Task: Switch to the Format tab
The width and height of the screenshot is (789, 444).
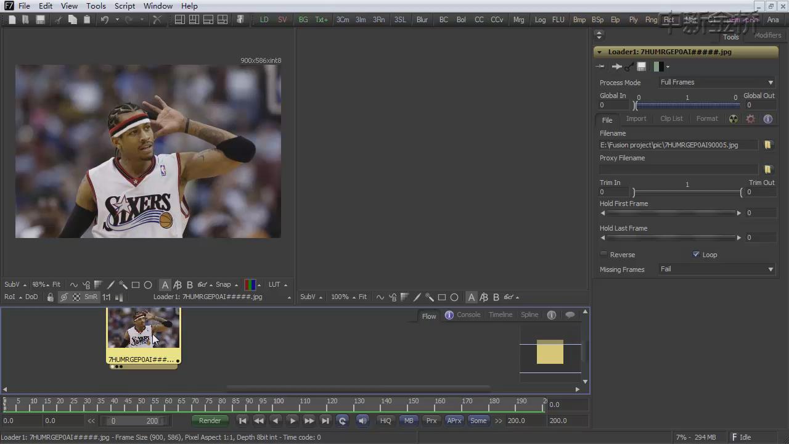Action: pyautogui.click(x=707, y=119)
